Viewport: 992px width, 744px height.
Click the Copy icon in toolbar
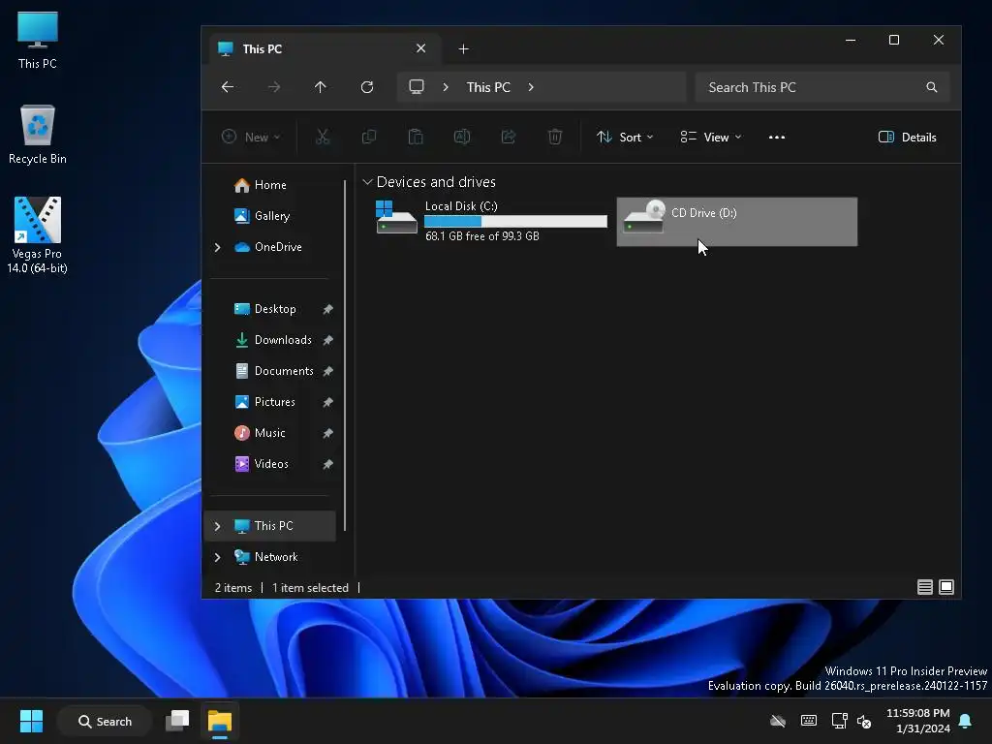click(x=369, y=137)
